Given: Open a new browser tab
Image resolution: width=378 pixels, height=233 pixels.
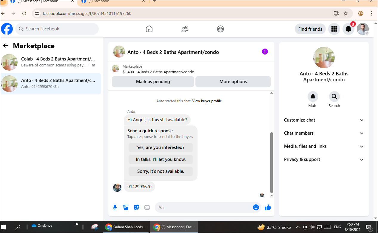Looking at the screenshot, I should click(x=154, y=1).
